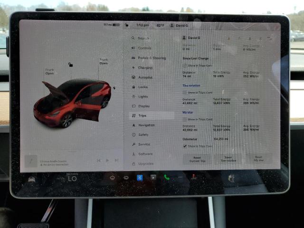This screenshot has width=304, height=228.
Task: Tap the 1:52 pm clock
Action: tap(142, 25)
